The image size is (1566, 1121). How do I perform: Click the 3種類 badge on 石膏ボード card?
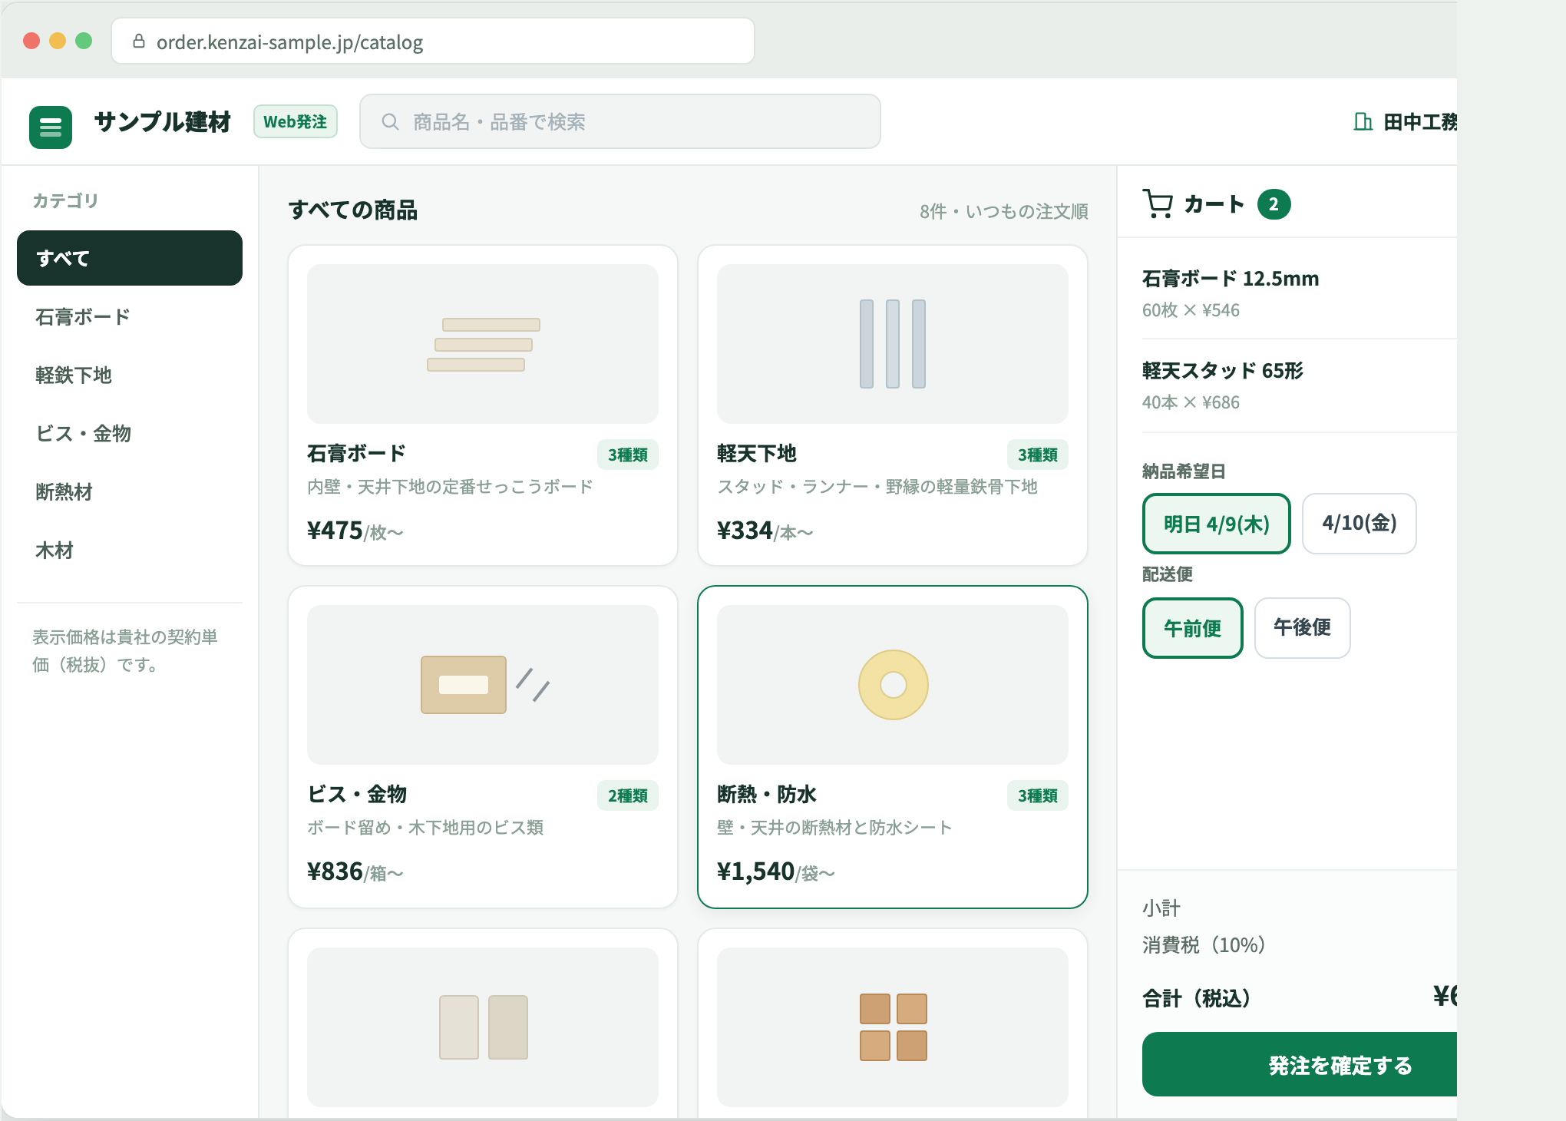pos(628,455)
